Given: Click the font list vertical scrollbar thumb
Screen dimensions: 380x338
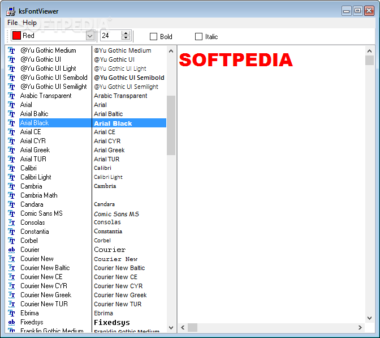Looking at the screenshot, I should [171, 125].
